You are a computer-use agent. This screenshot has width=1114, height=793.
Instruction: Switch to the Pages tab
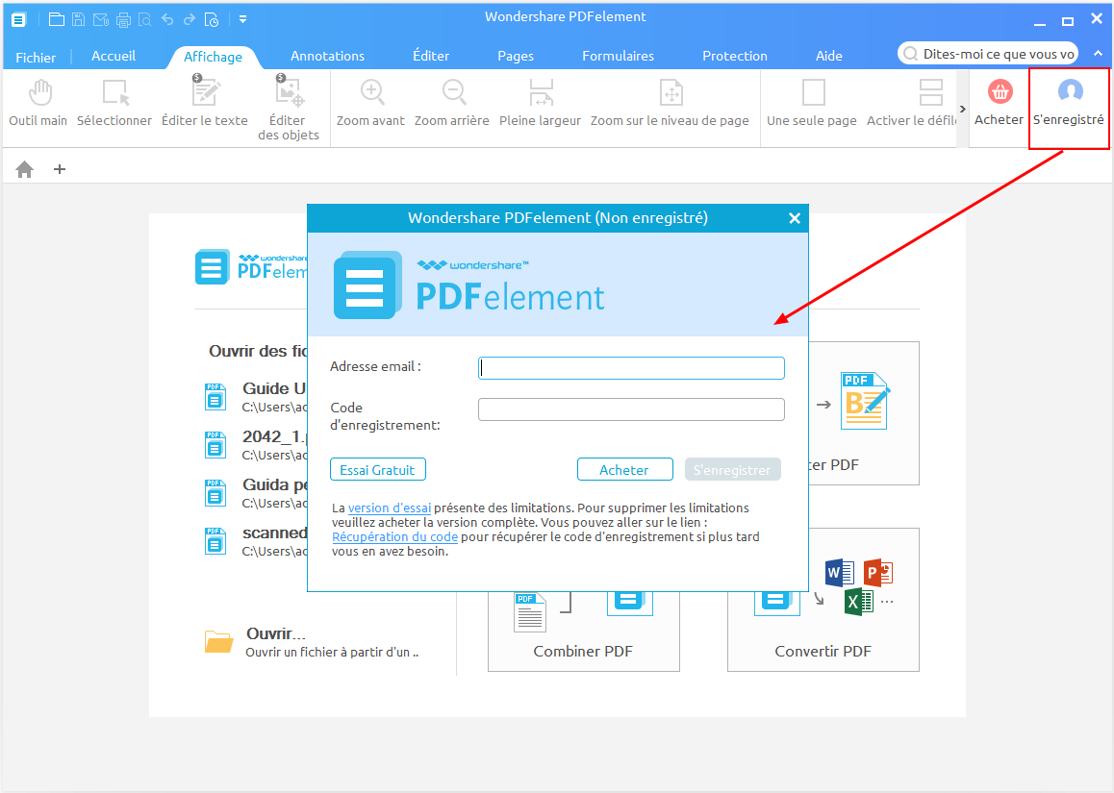coord(516,56)
